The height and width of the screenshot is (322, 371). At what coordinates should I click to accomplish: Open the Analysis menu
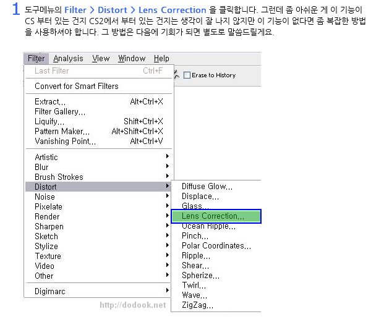point(68,58)
